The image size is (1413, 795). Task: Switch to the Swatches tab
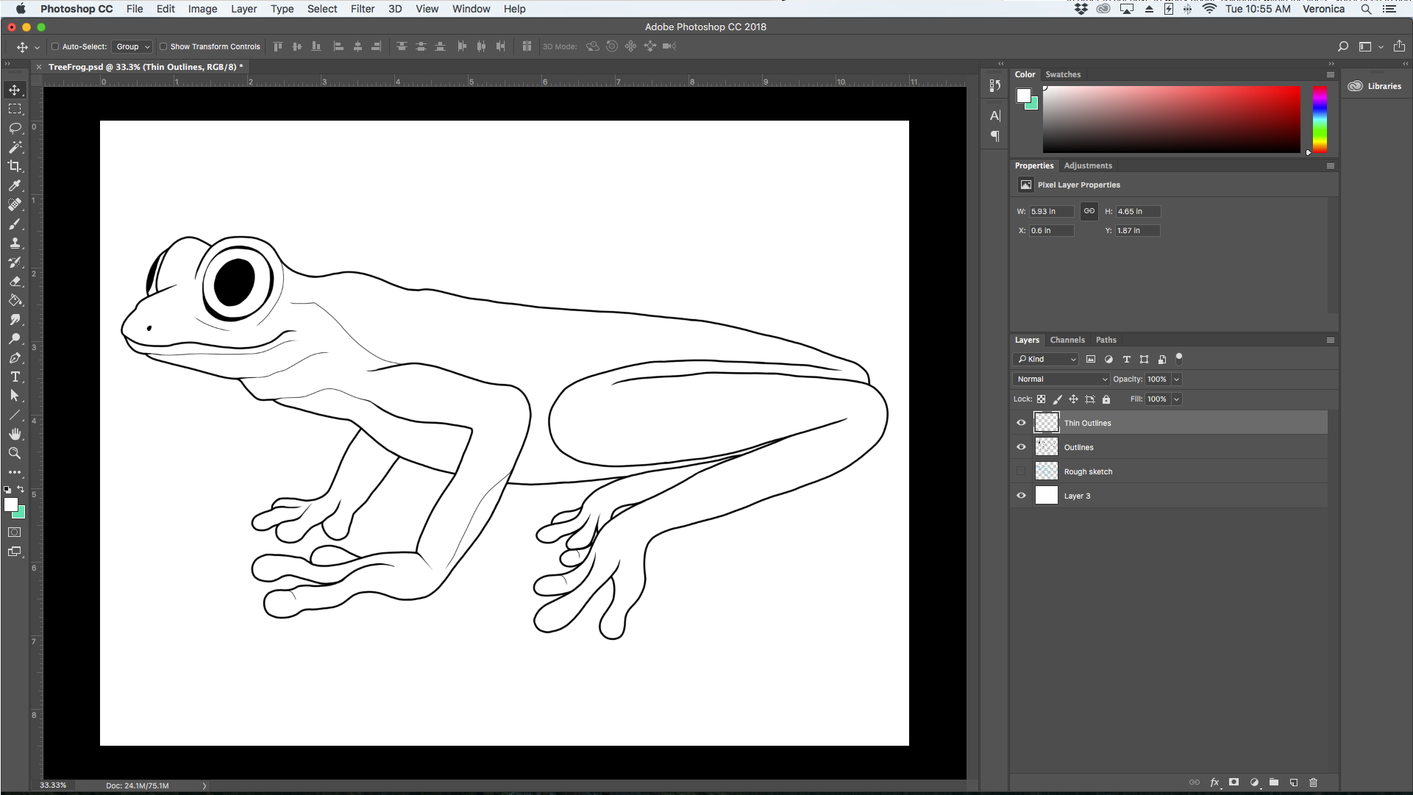click(1063, 74)
